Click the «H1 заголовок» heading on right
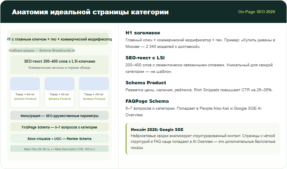 pyautogui.click(x=143, y=32)
